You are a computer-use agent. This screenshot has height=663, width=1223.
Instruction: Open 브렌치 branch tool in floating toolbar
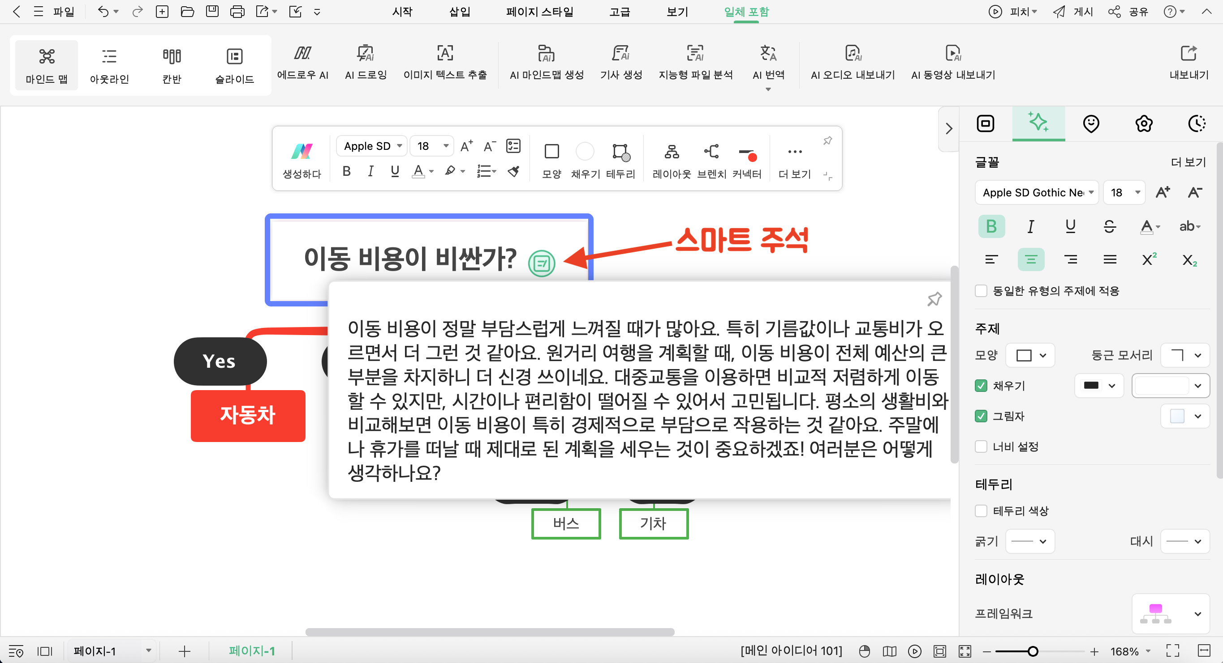(x=711, y=160)
